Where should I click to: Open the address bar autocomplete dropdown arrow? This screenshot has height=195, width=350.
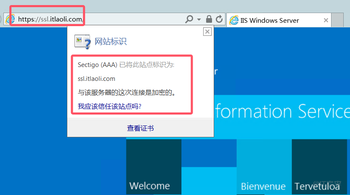tap(199, 20)
